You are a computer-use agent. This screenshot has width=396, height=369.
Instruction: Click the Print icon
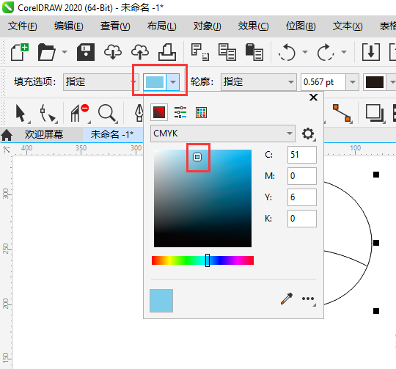click(167, 52)
